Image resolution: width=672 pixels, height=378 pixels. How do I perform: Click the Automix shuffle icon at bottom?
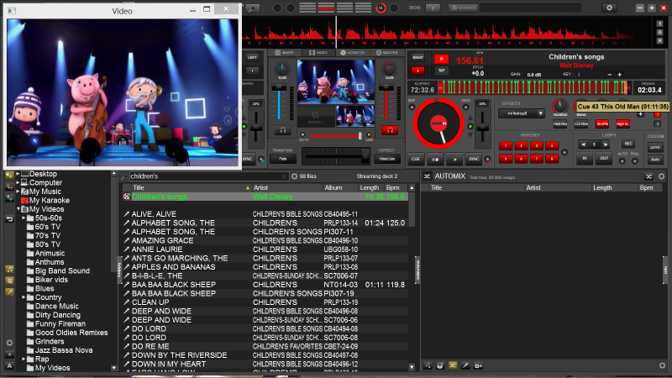(452, 367)
